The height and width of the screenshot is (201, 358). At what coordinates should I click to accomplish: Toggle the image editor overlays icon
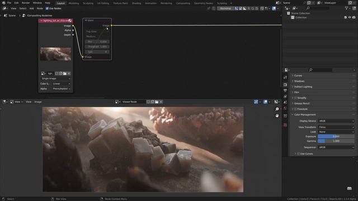point(265,102)
